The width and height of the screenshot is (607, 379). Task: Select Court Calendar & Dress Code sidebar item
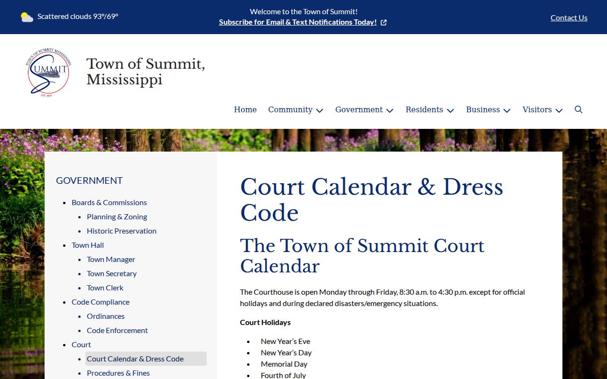[x=146, y=359]
